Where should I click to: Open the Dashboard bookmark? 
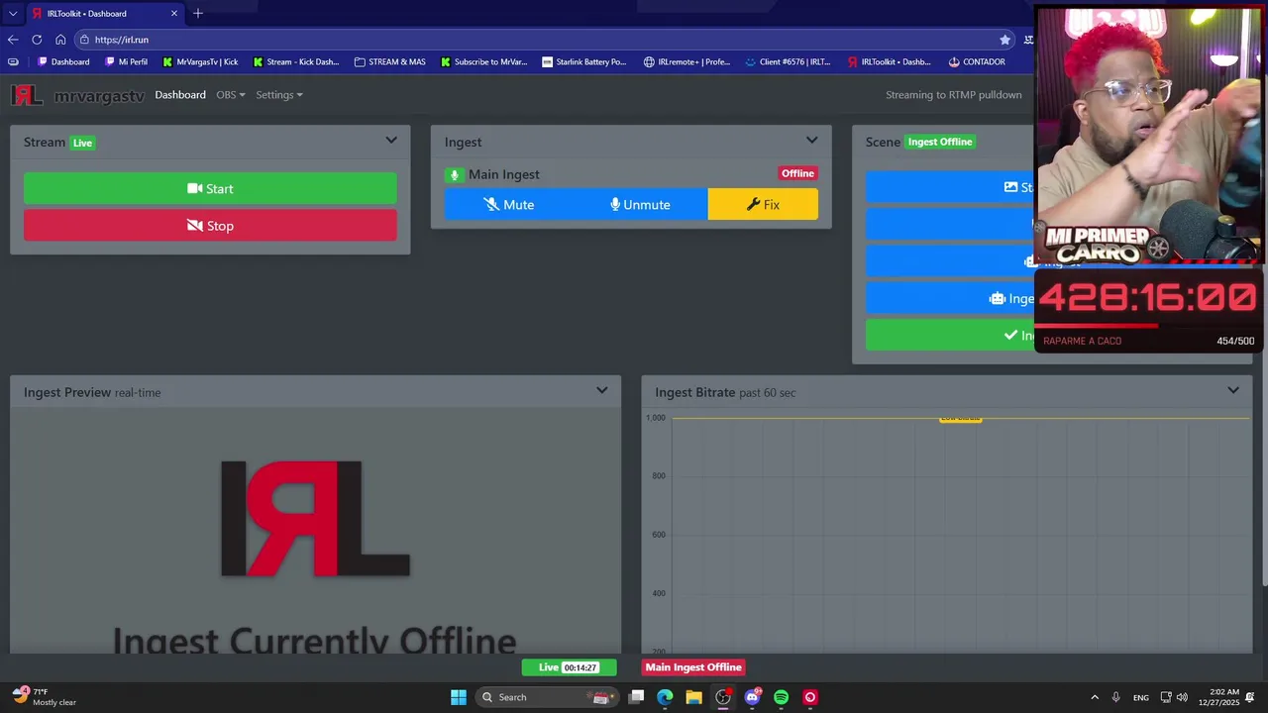63,61
